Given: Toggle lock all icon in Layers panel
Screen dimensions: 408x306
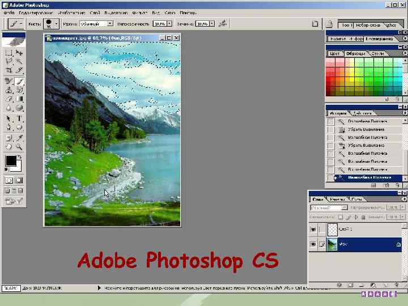Looking at the screenshot, I should 363,217.
